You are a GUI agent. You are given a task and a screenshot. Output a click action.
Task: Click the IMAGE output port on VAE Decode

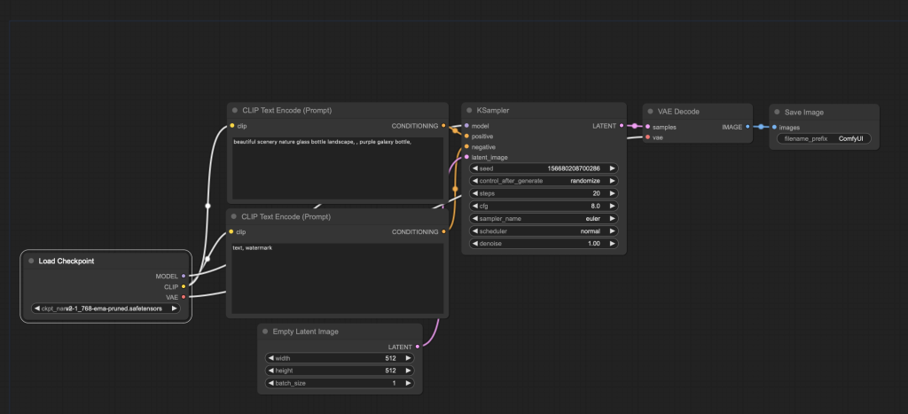tap(748, 127)
